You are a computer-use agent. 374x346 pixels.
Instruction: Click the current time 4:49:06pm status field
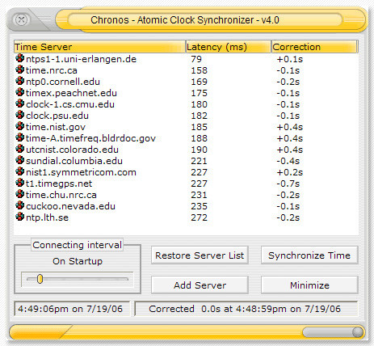72,309
